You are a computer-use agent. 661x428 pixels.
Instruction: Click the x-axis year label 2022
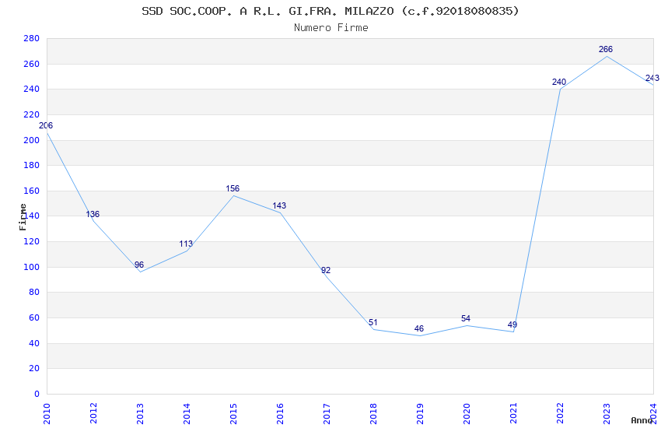coord(560,414)
